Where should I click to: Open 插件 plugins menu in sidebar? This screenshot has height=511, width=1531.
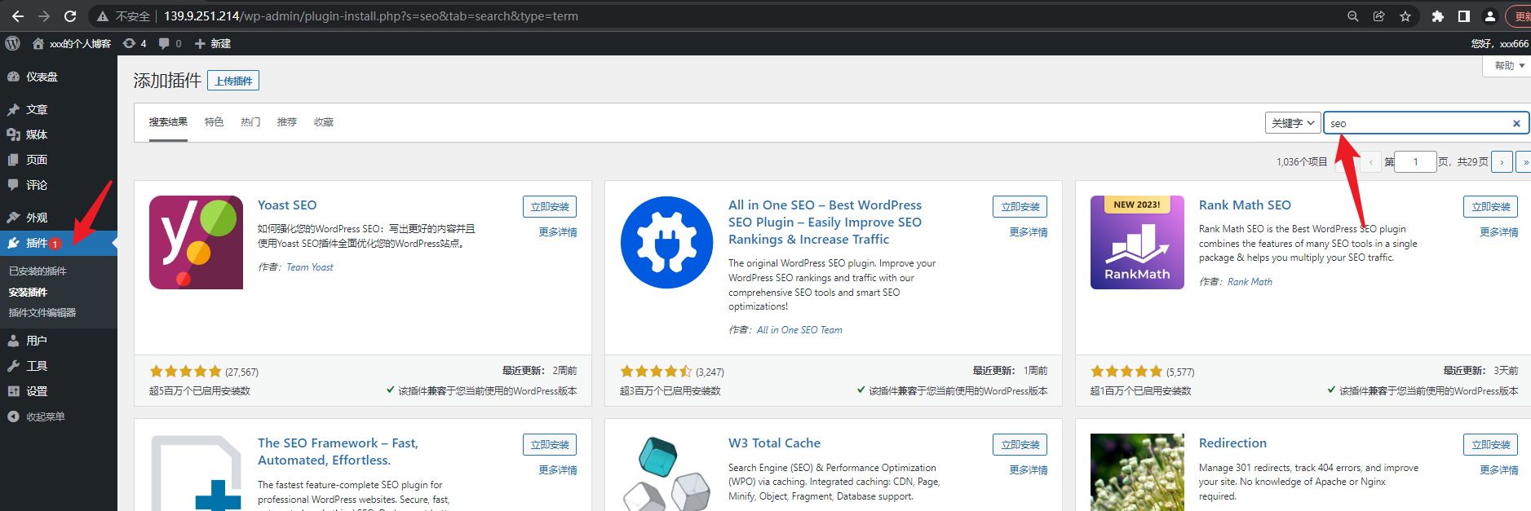pyautogui.click(x=59, y=243)
